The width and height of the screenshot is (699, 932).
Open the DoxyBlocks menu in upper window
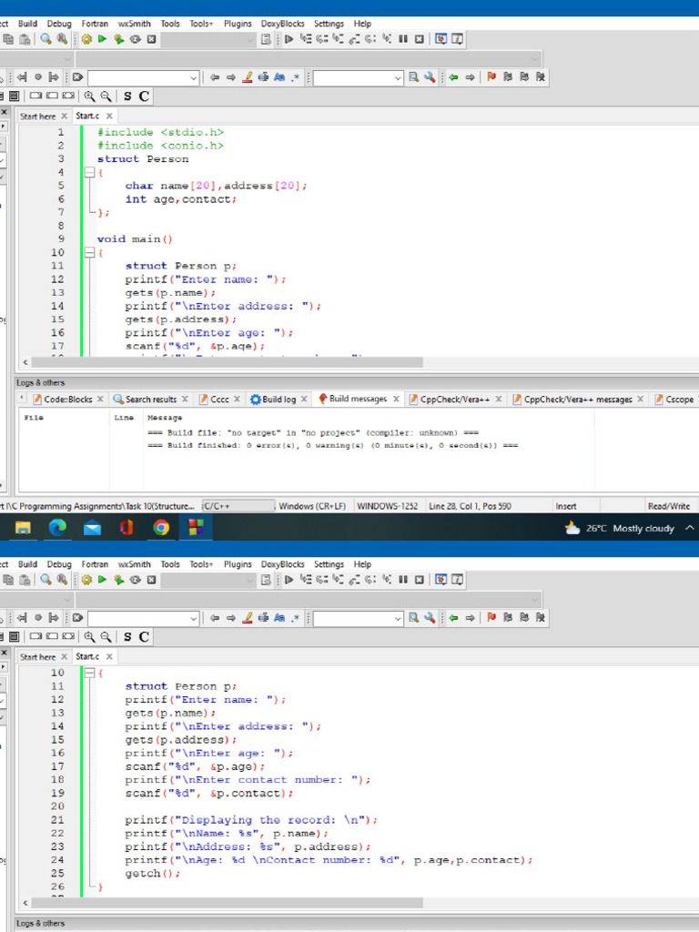[x=283, y=24]
